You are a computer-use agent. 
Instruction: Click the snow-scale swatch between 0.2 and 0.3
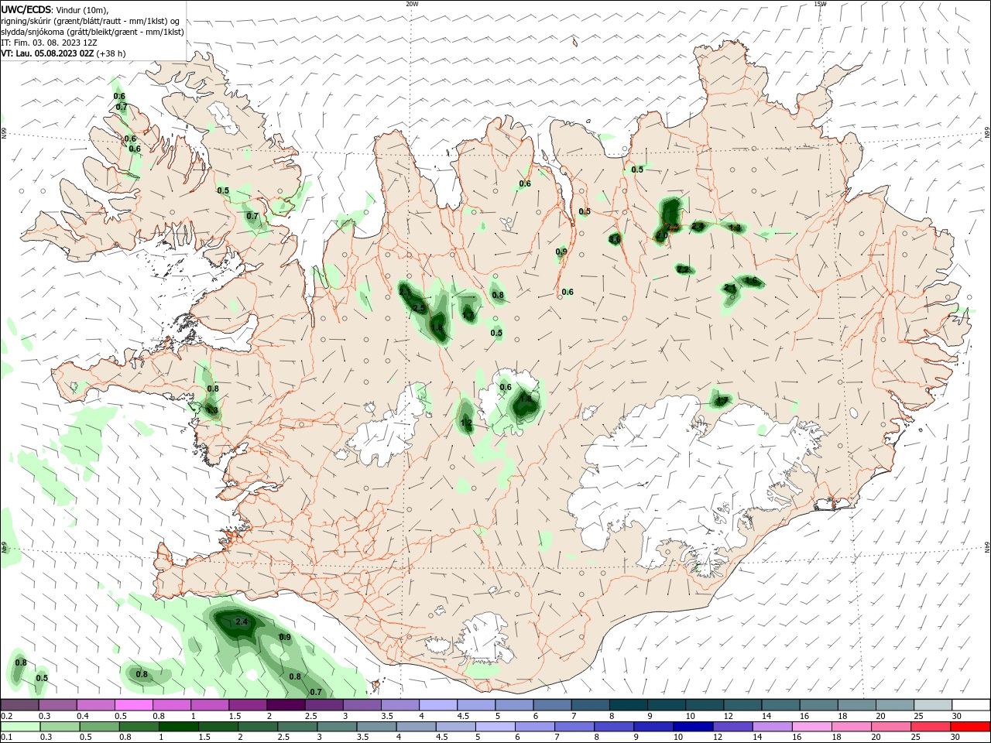[19, 705]
